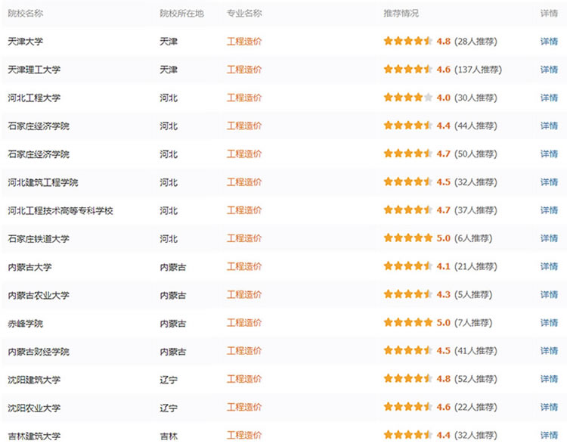This screenshot has height=447, width=567.
Task: Select school name 沈阳农业大学
Action: (x=34, y=408)
